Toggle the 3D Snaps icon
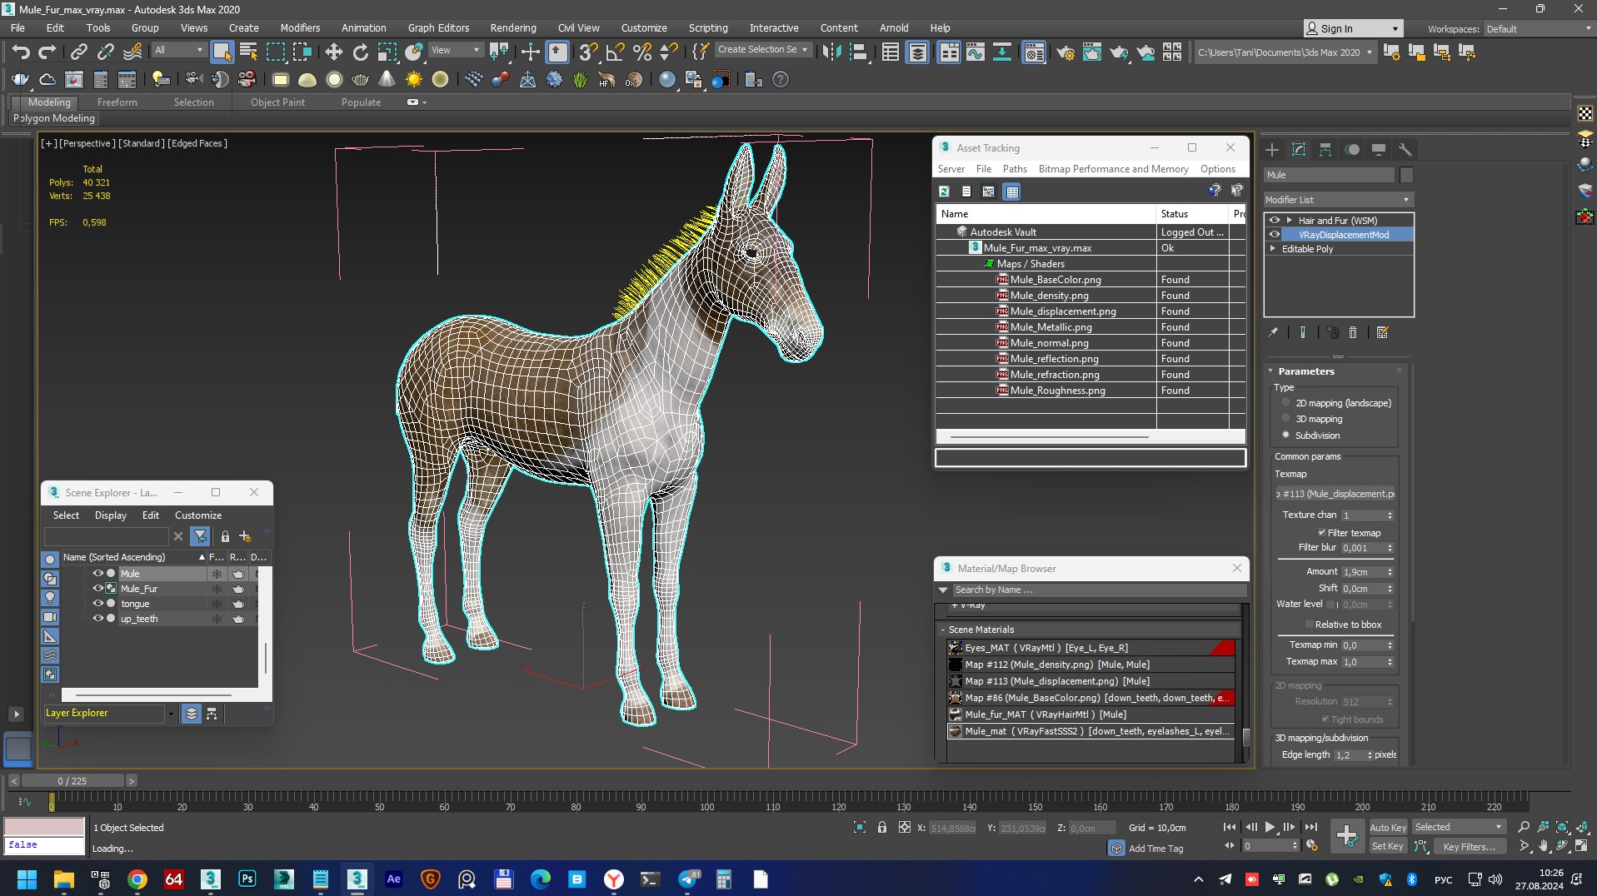The image size is (1597, 896). 588,52
